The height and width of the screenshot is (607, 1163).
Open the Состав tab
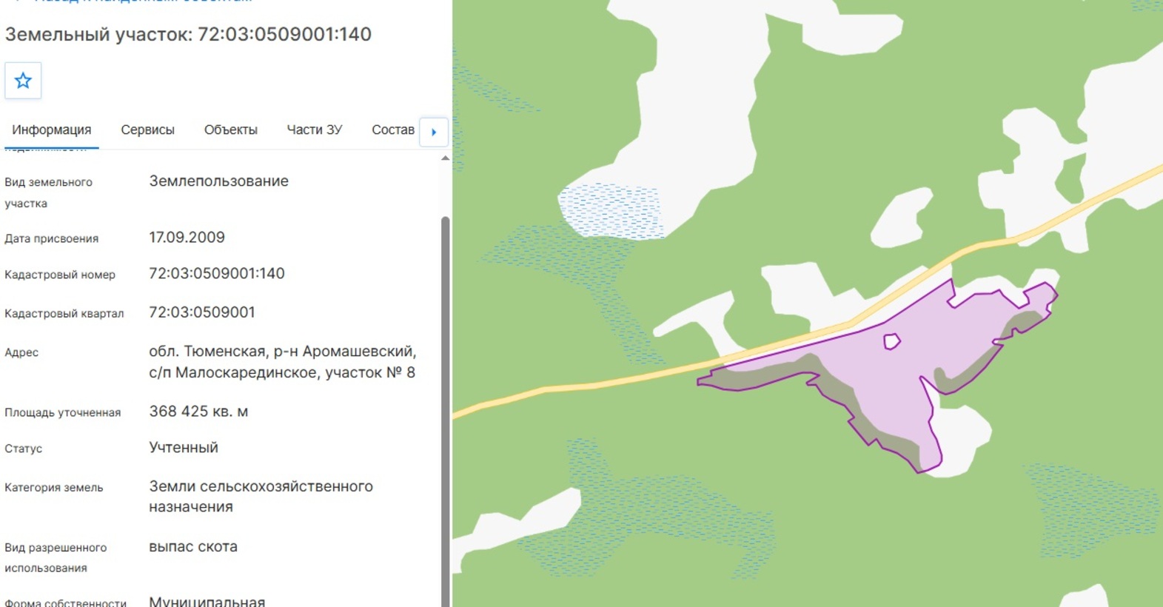(x=393, y=130)
